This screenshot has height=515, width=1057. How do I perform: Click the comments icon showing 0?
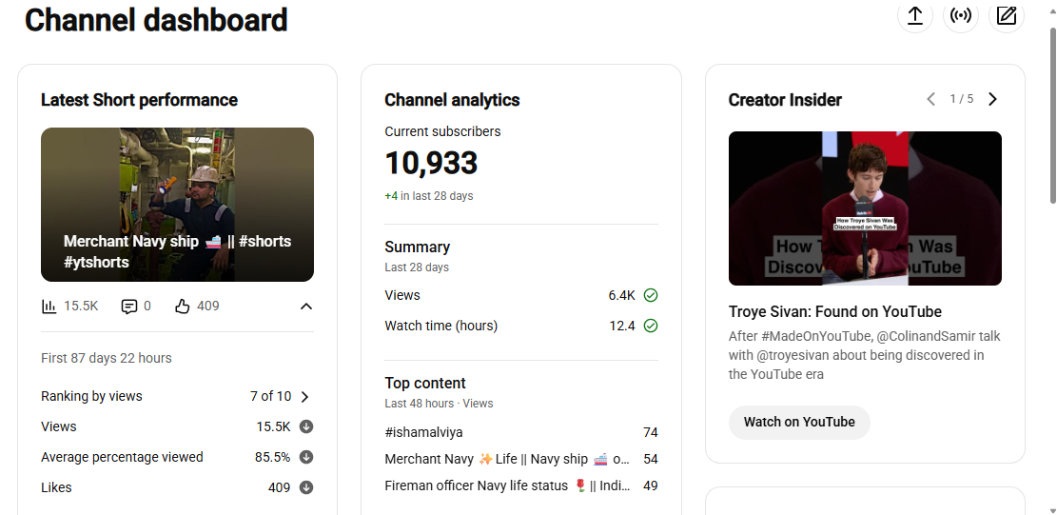click(x=128, y=307)
